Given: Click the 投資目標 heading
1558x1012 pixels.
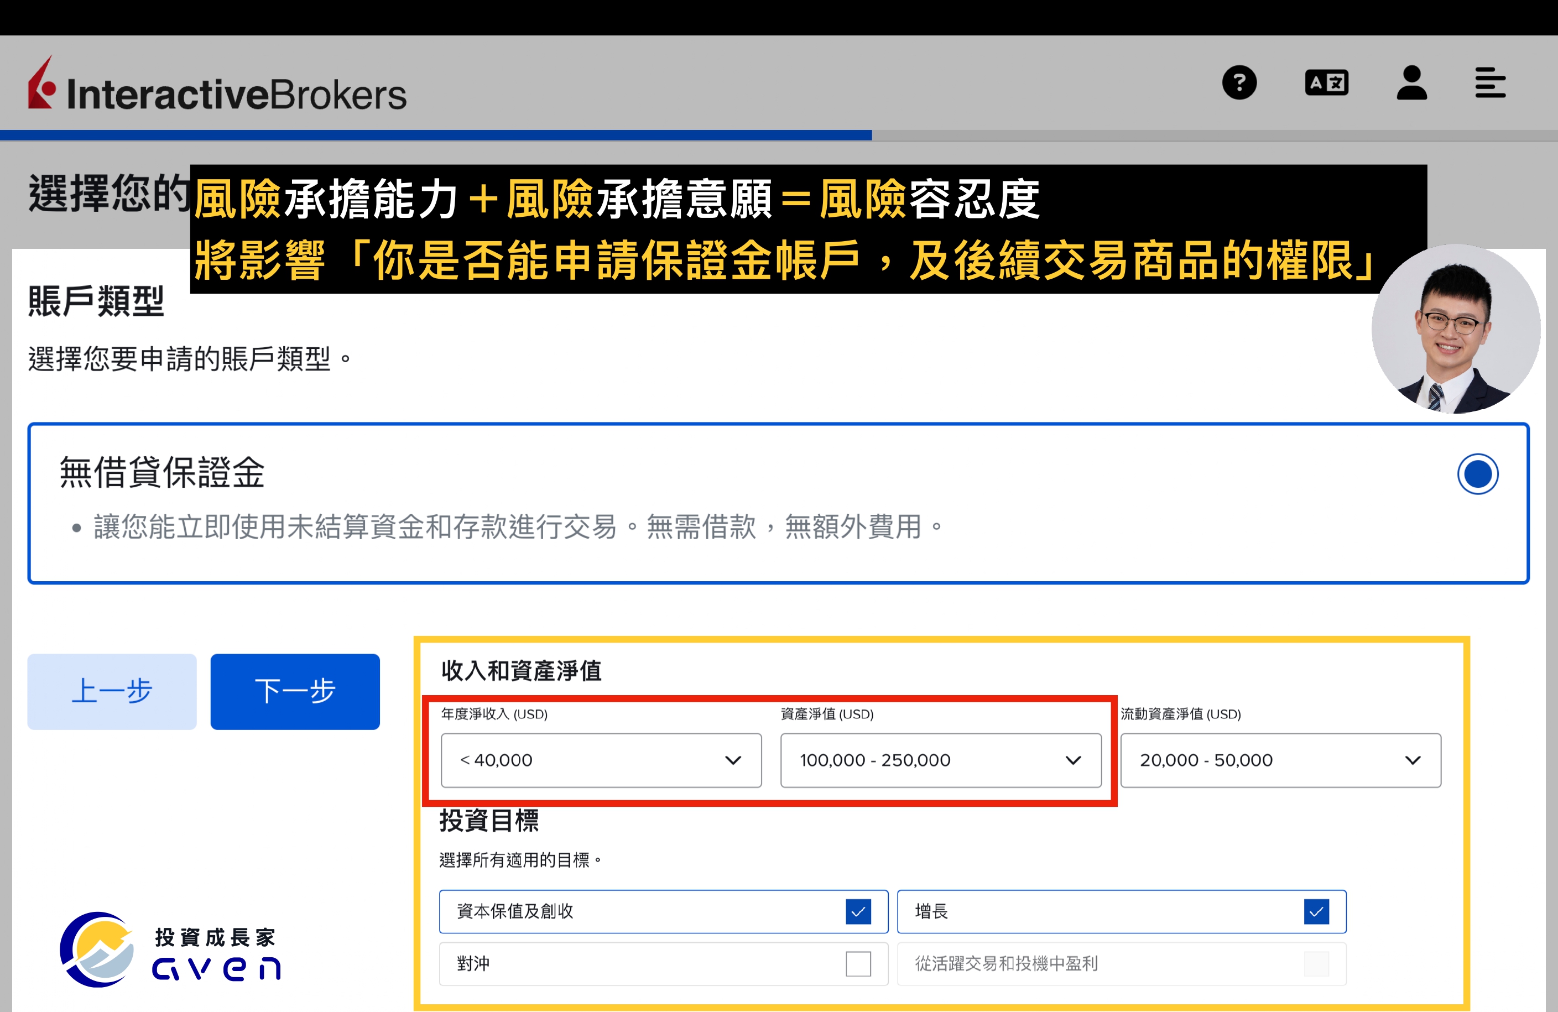Looking at the screenshot, I should coord(489,820).
